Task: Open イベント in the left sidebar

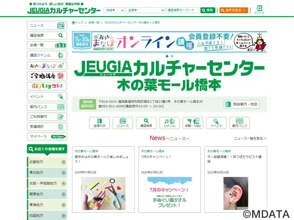Action: click(x=47, y=96)
